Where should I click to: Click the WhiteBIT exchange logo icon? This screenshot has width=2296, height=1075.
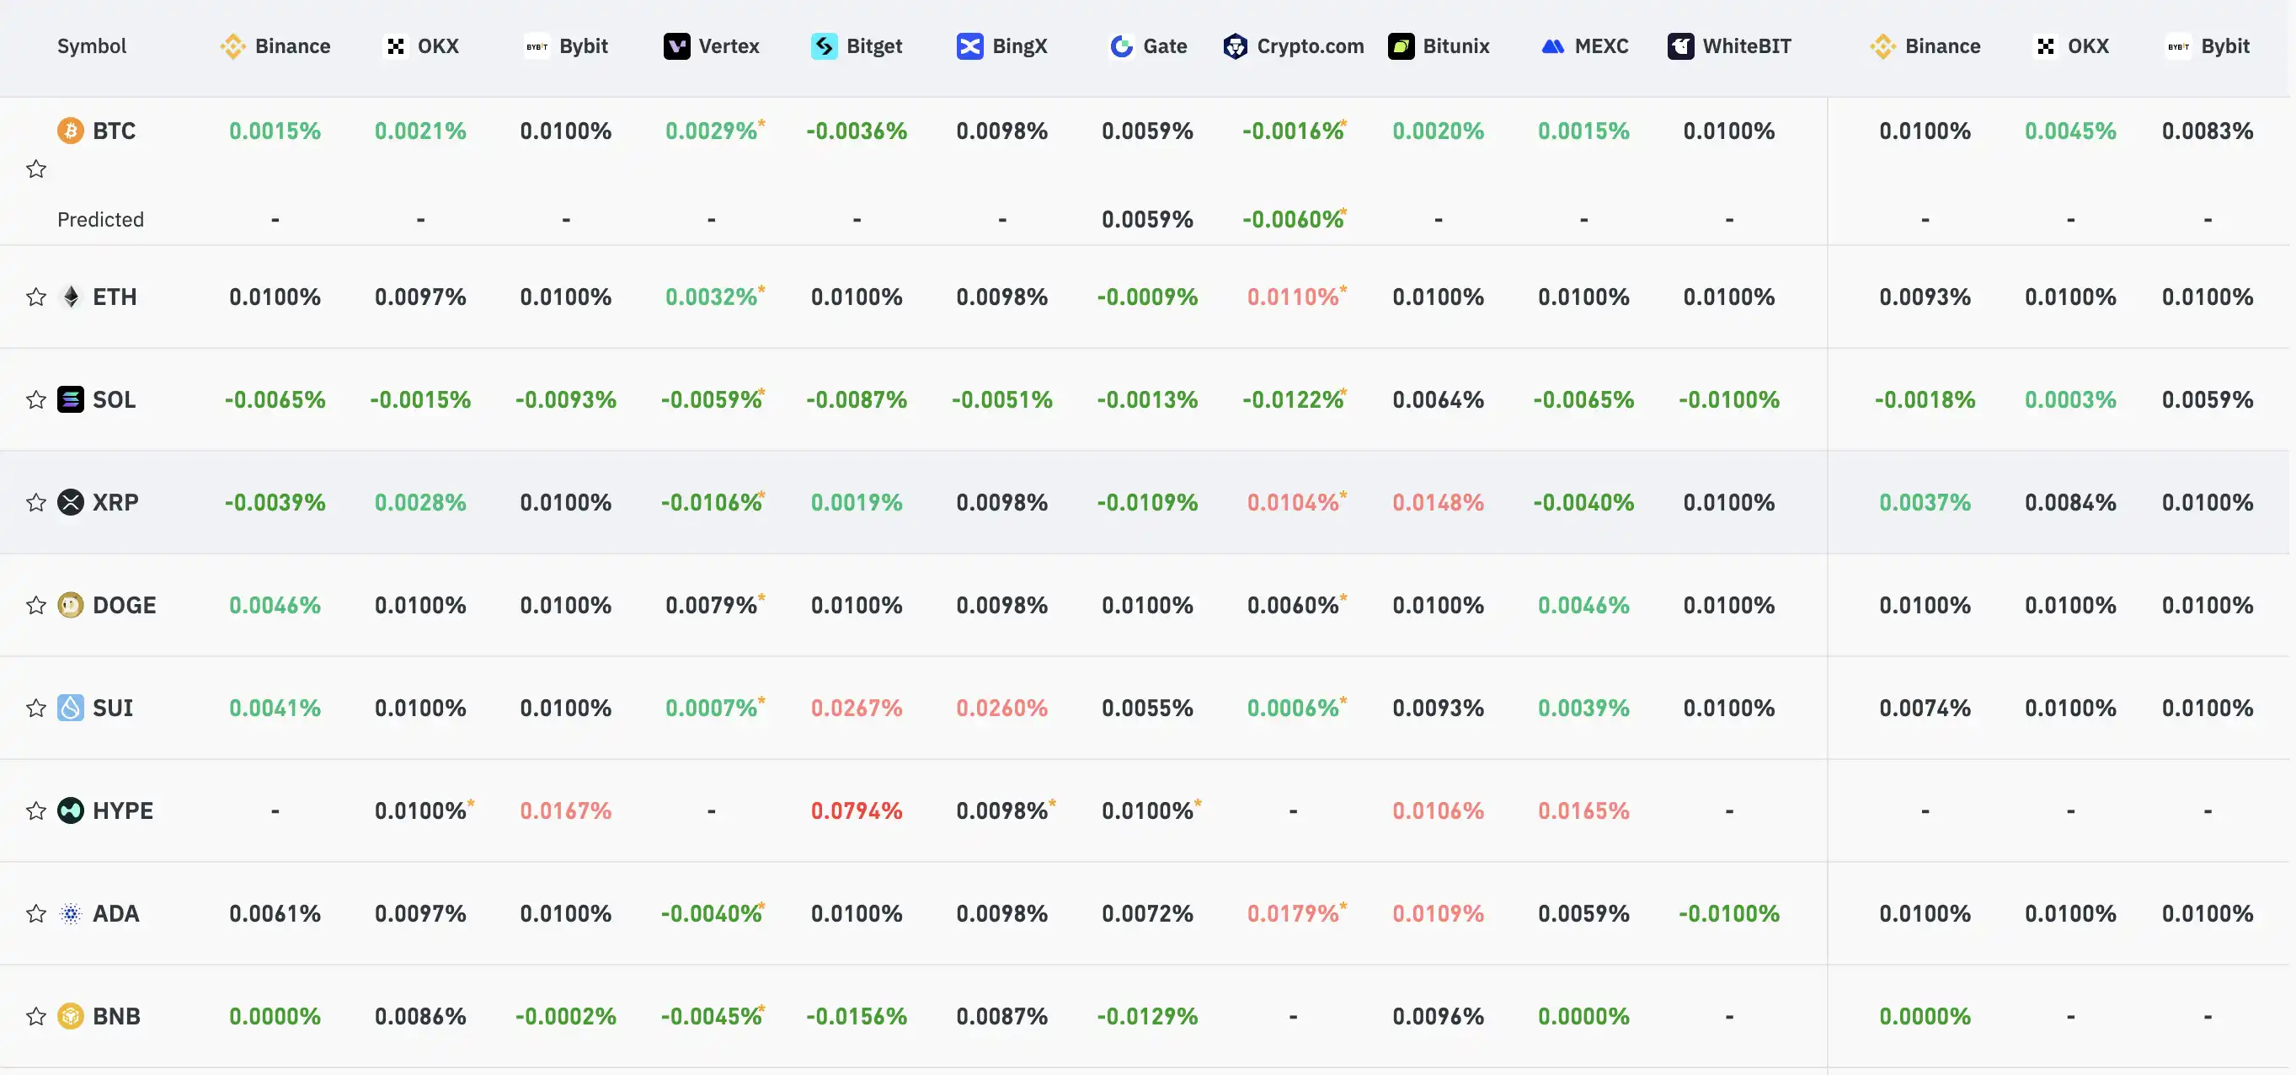[1680, 46]
